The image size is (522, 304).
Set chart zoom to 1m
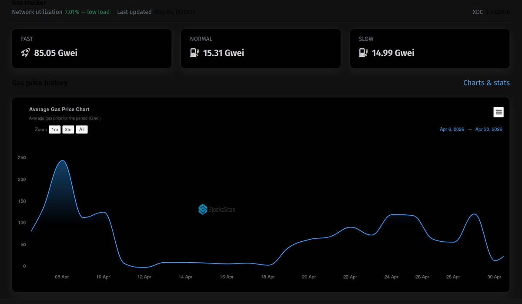point(54,130)
